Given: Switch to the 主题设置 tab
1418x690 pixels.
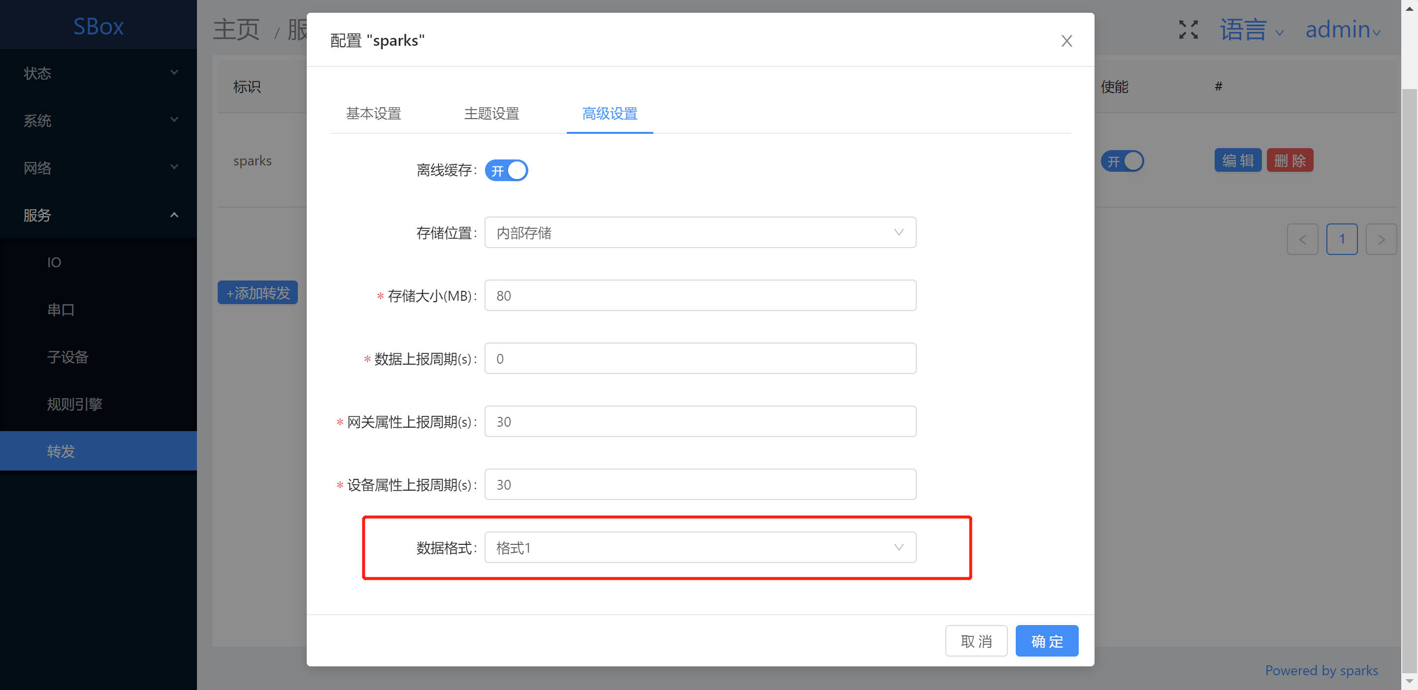Looking at the screenshot, I should (x=491, y=114).
